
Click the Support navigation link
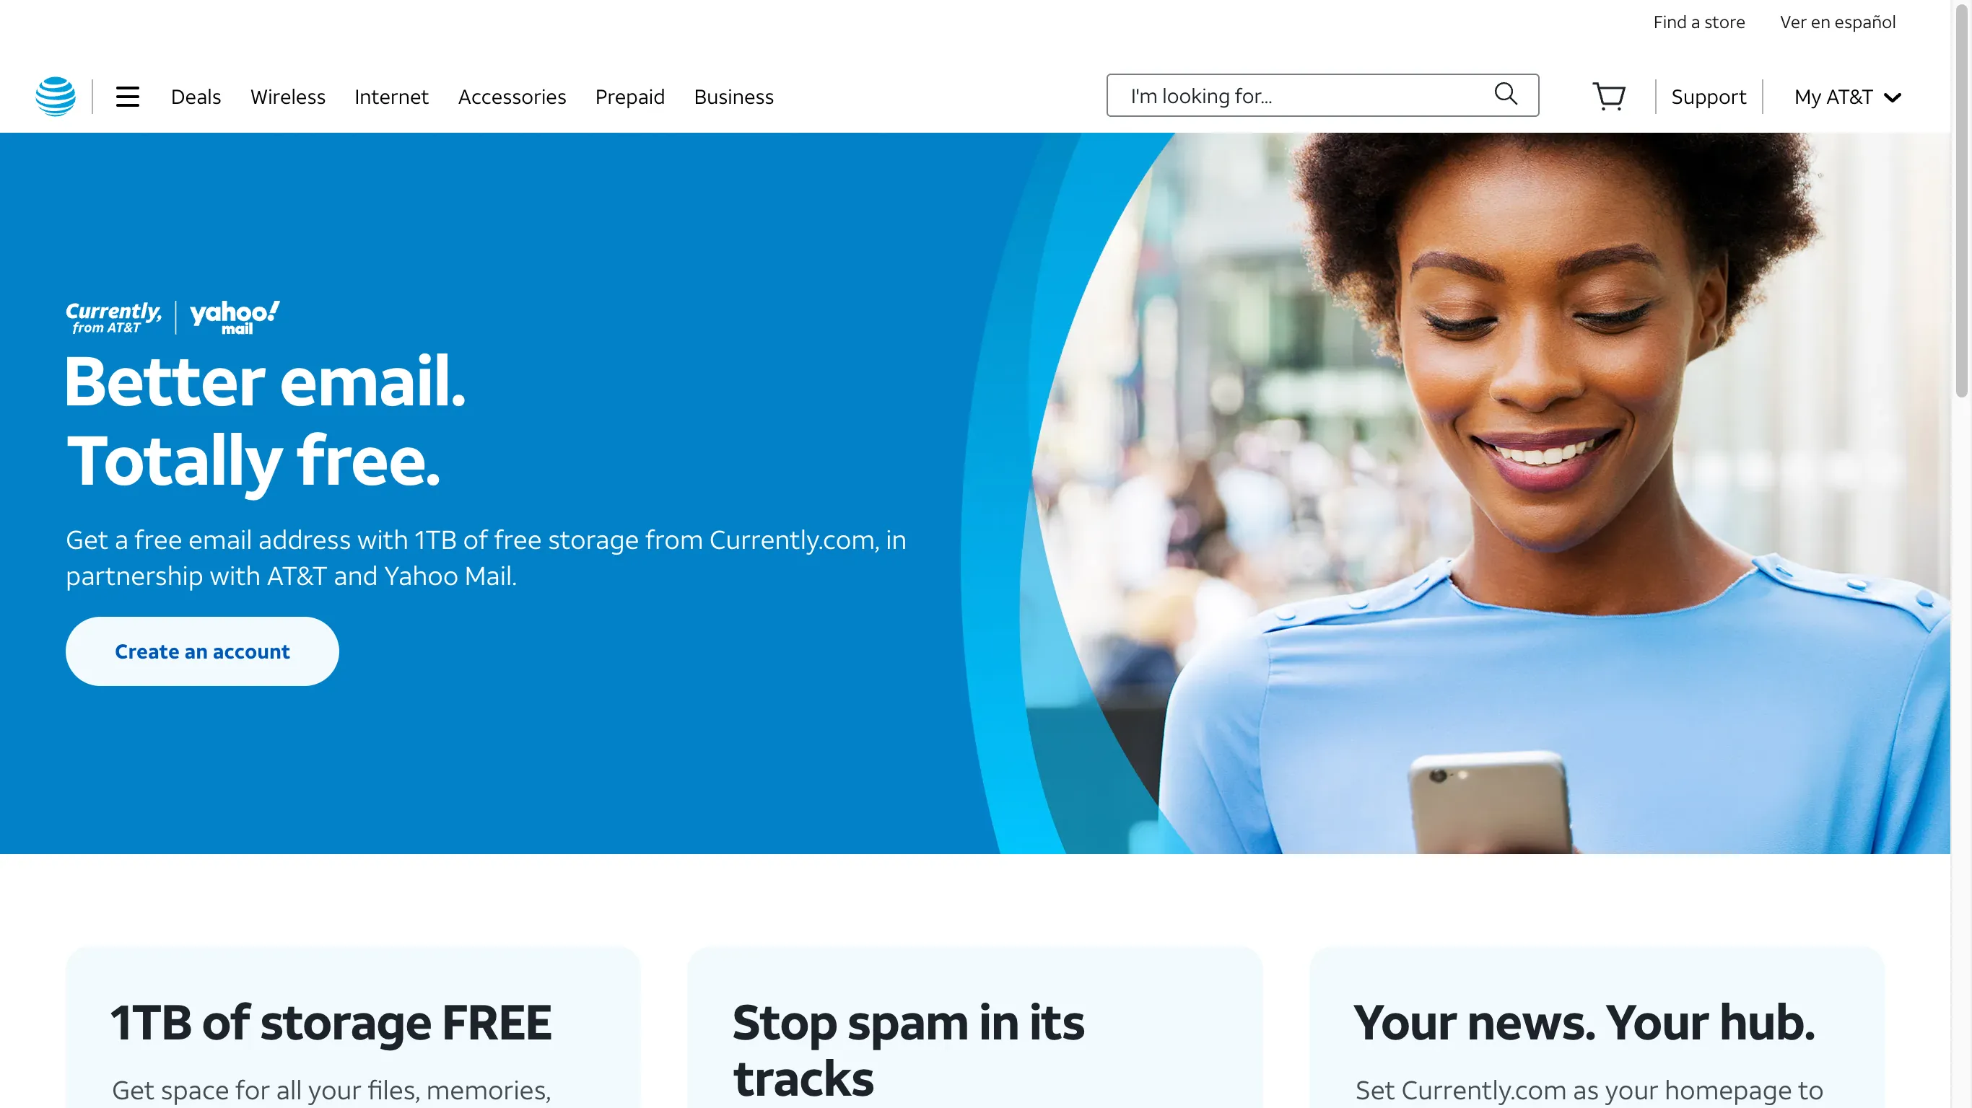(1709, 94)
